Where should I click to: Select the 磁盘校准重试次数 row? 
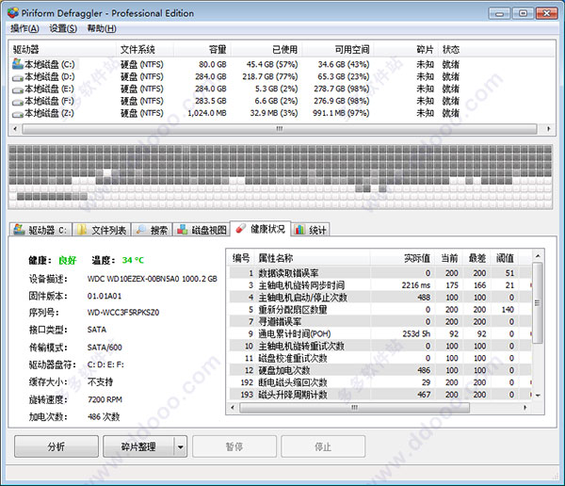pyautogui.click(x=380, y=358)
